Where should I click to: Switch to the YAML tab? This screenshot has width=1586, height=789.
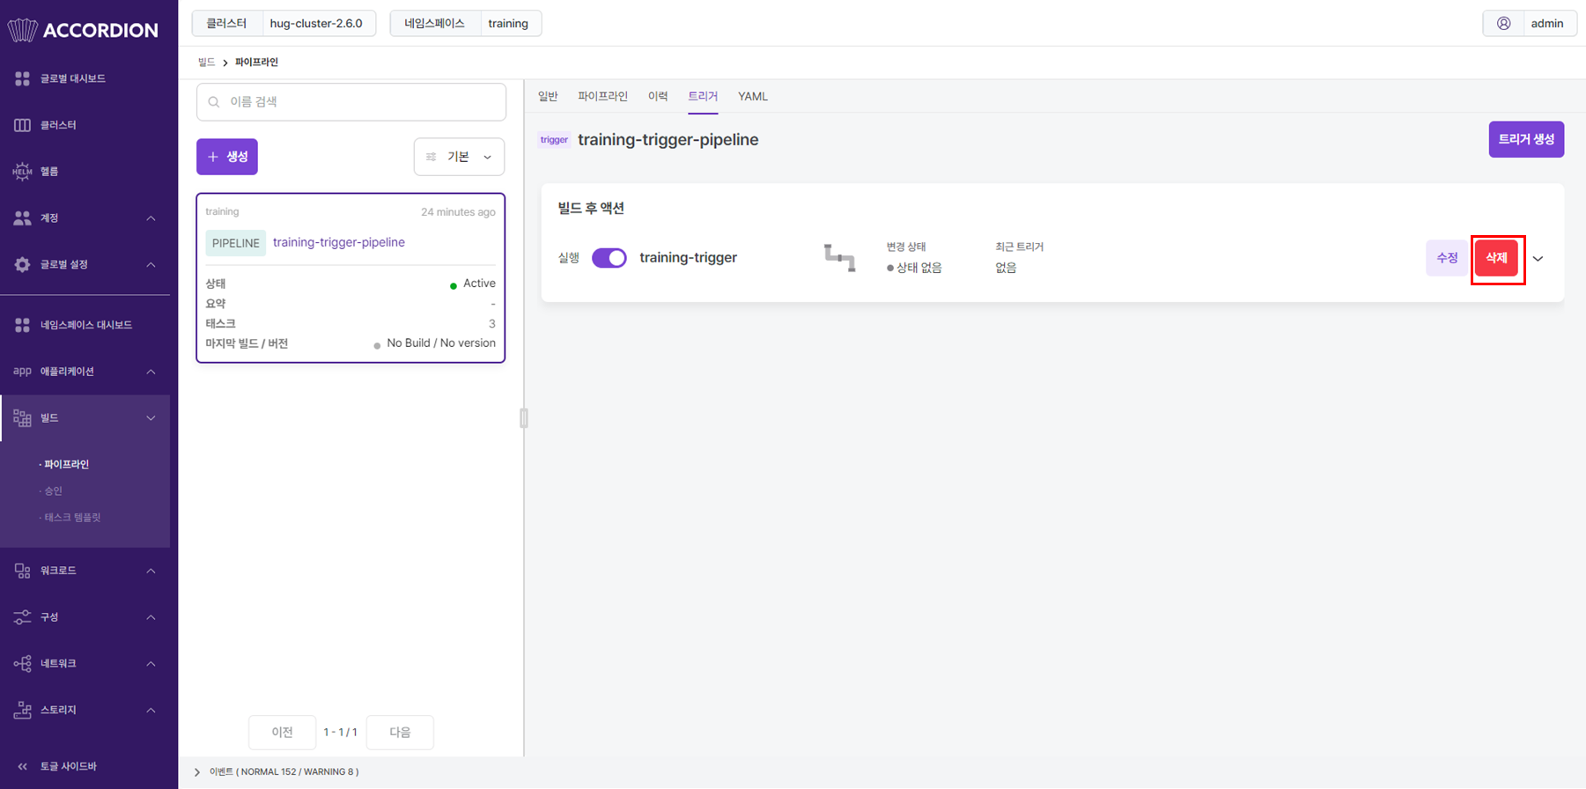click(x=753, y=96)
